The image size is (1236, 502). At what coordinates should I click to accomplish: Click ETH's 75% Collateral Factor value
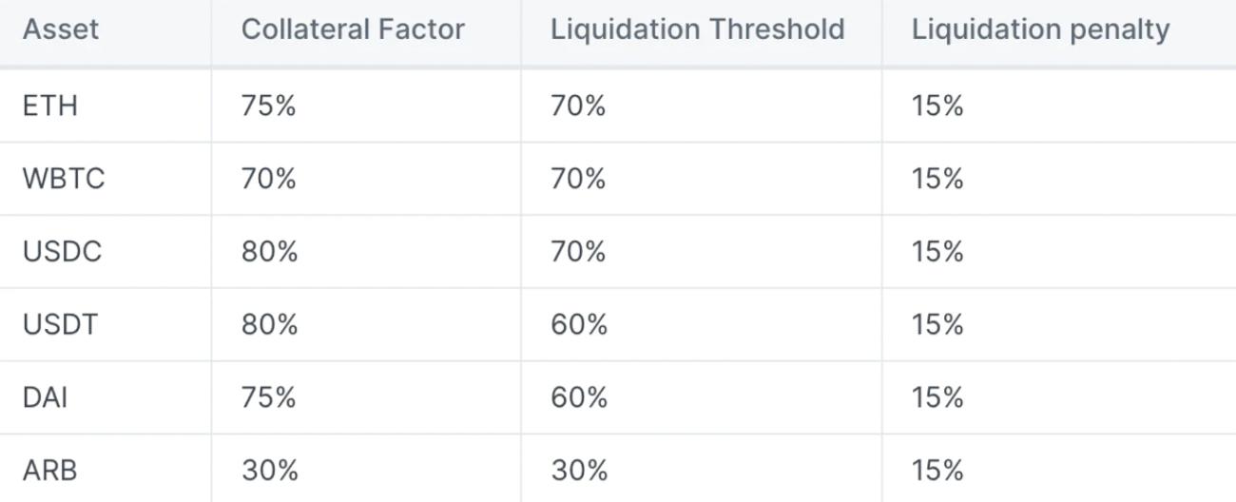[x=269, y=106]
